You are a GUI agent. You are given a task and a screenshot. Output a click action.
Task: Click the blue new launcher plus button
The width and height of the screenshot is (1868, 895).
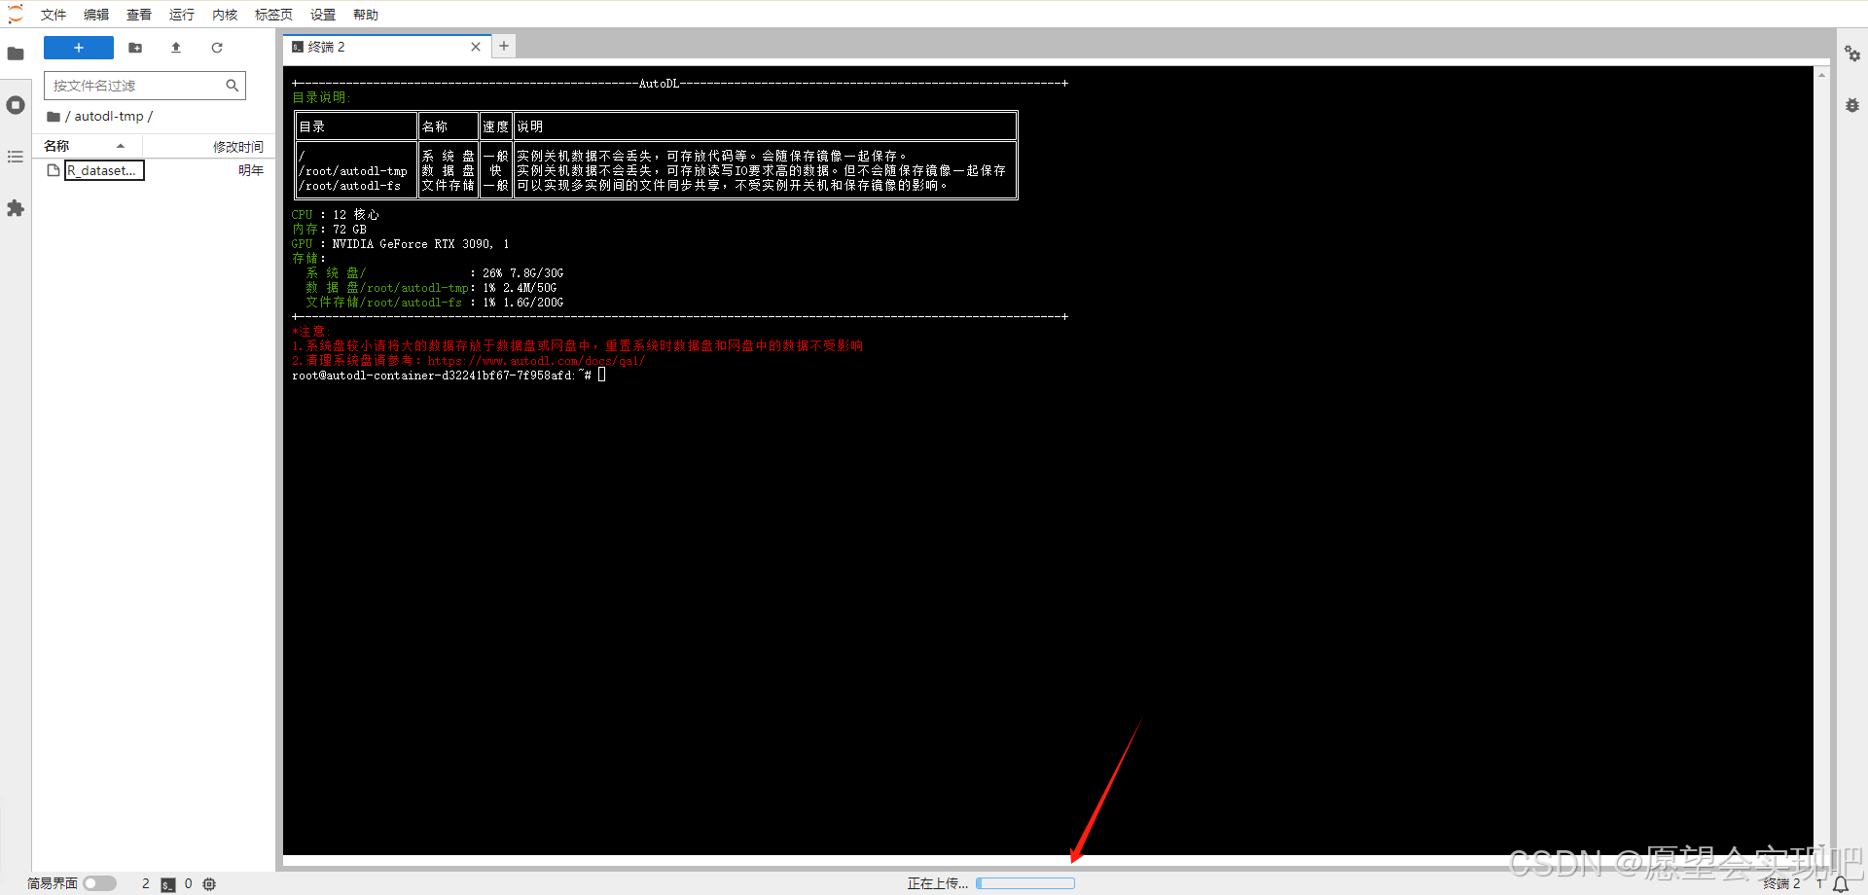tap(79, 48)
